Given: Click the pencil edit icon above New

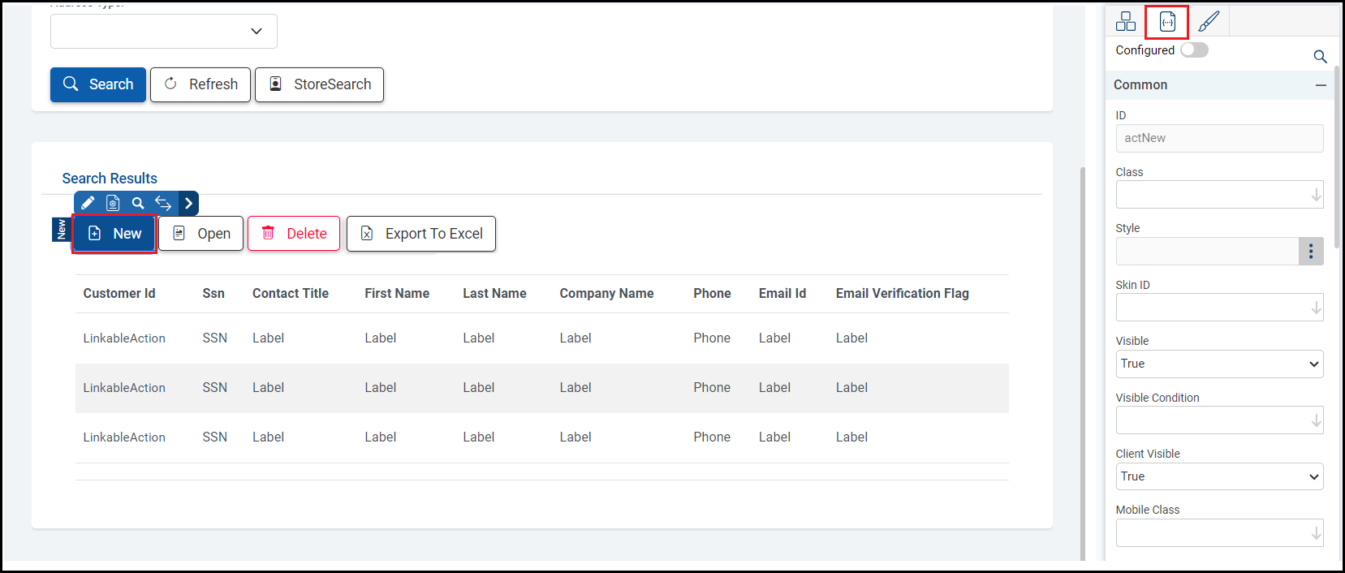Looking at the screenshot, I should 88,203.
